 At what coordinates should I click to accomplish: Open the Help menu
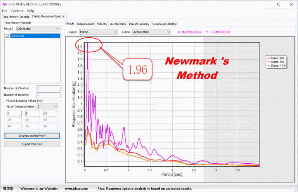(30, 11)
